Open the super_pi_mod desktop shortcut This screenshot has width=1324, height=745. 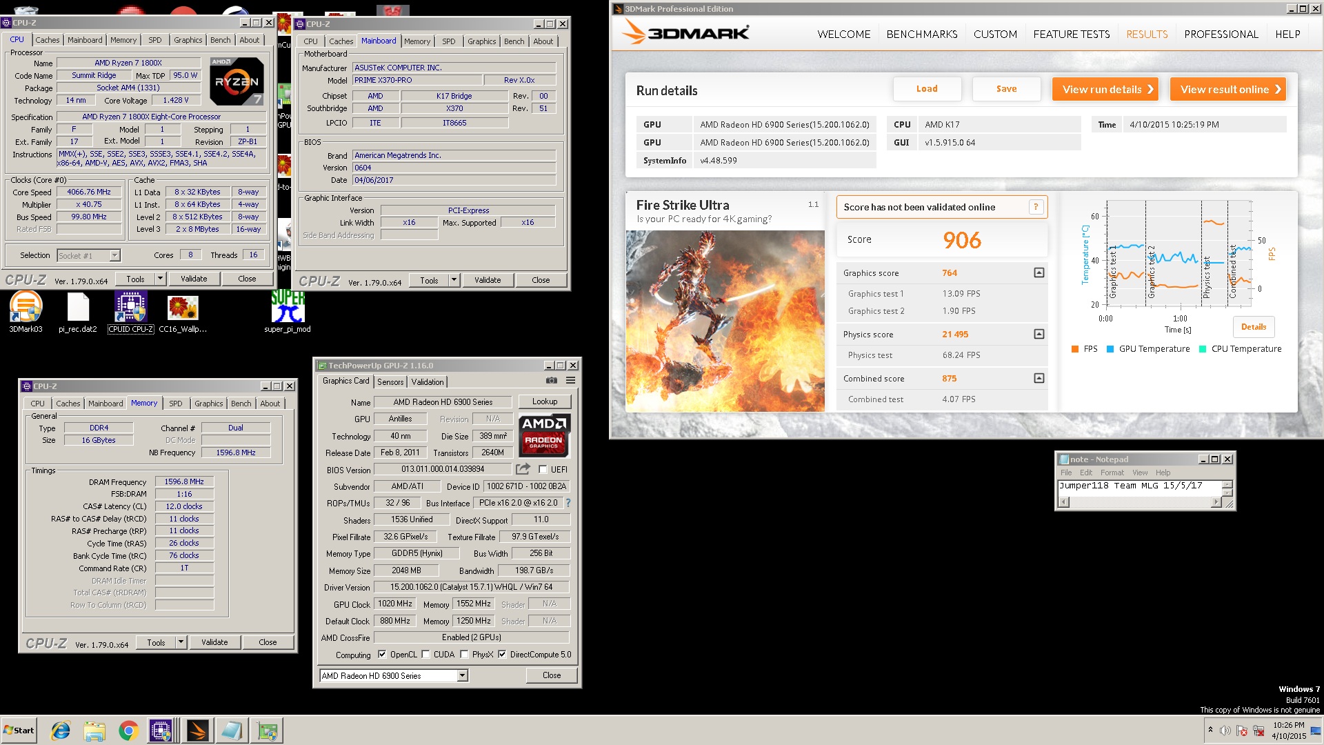[x=288, y=312]
